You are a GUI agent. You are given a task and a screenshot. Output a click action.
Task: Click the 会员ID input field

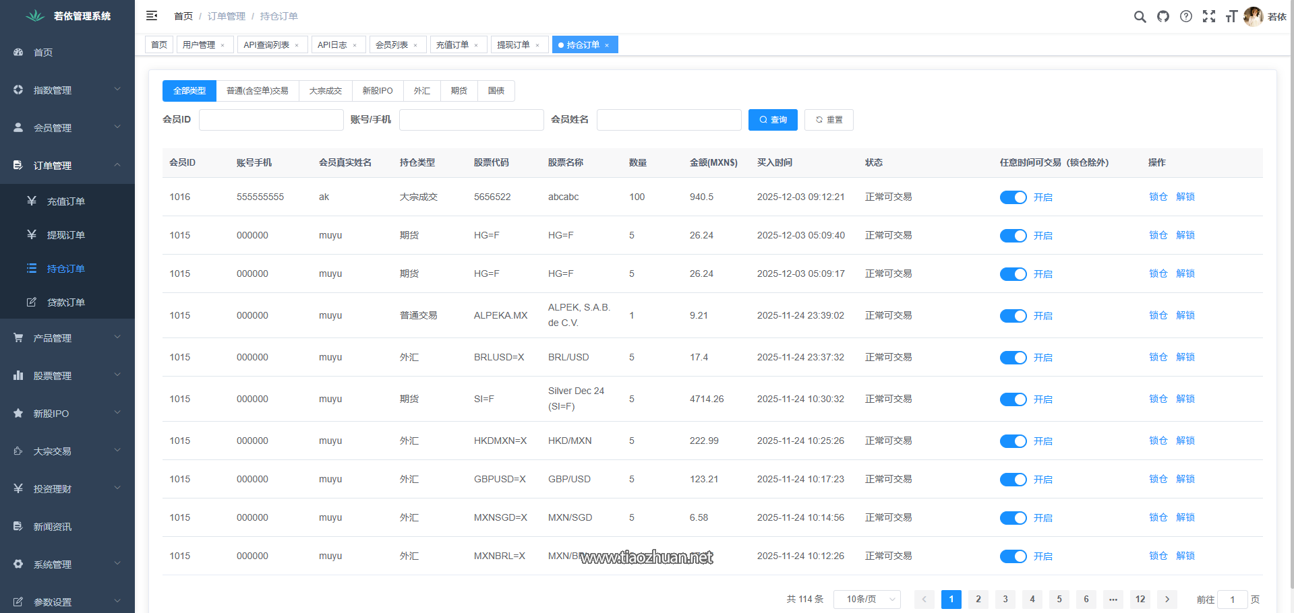[271, 120]
